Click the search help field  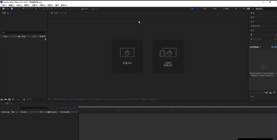click(265, 9)
